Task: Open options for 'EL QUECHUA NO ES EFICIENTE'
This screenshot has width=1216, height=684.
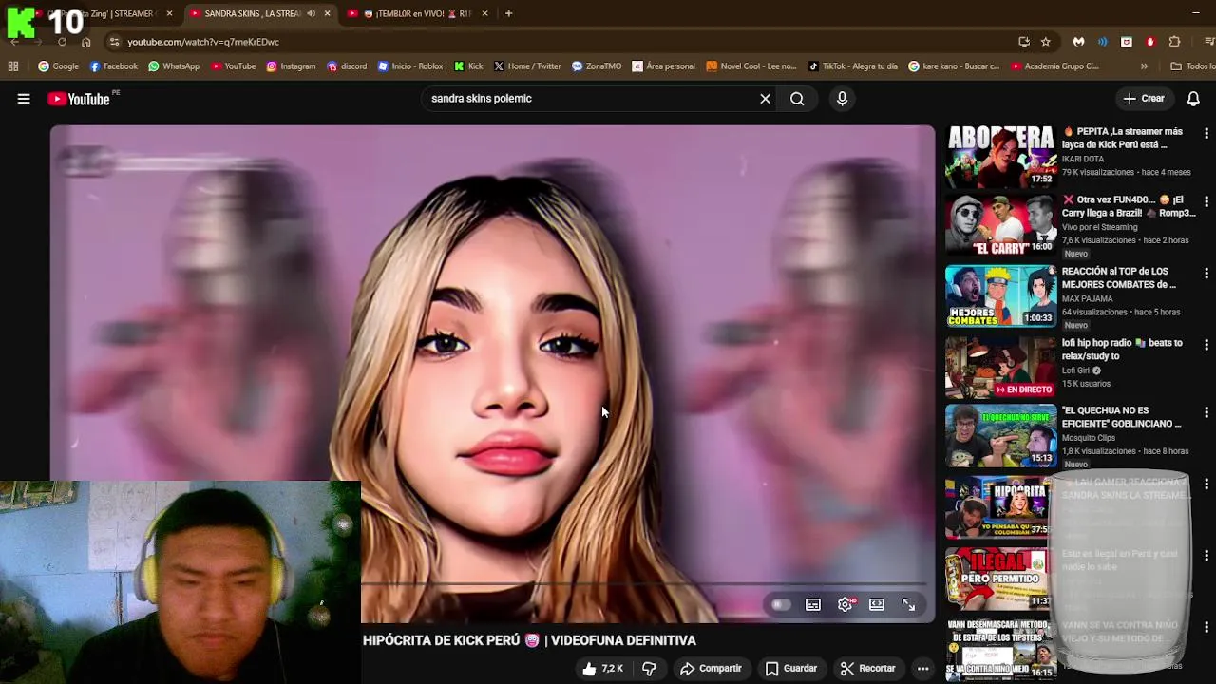Action: (x=1206, y=413)
